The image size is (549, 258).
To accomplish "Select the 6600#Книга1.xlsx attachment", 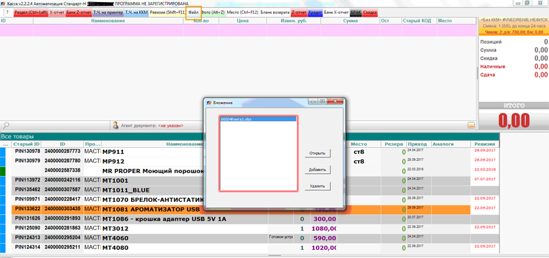I will pos(258,119).
